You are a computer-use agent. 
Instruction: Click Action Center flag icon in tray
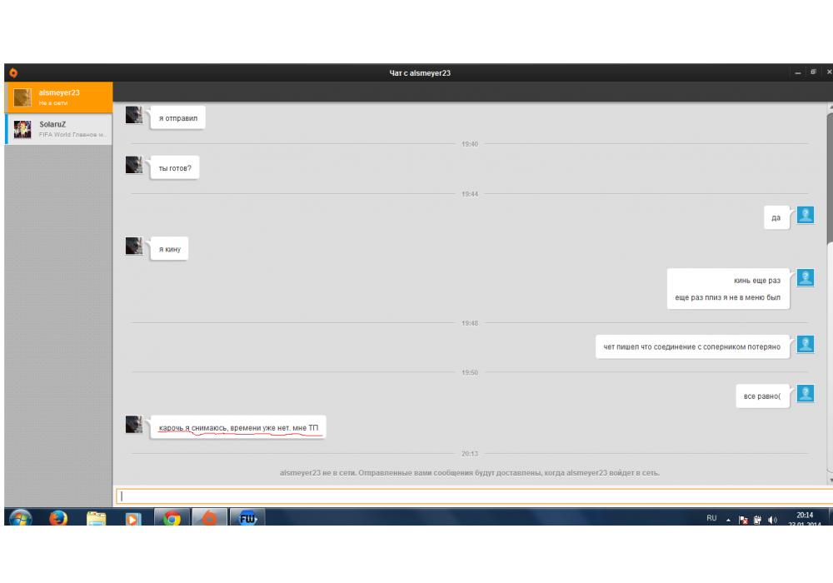coord(743,520)
